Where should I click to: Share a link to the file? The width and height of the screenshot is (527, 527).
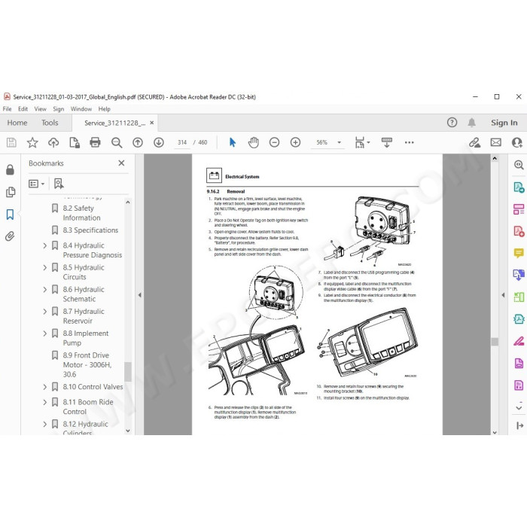(474, 142)
